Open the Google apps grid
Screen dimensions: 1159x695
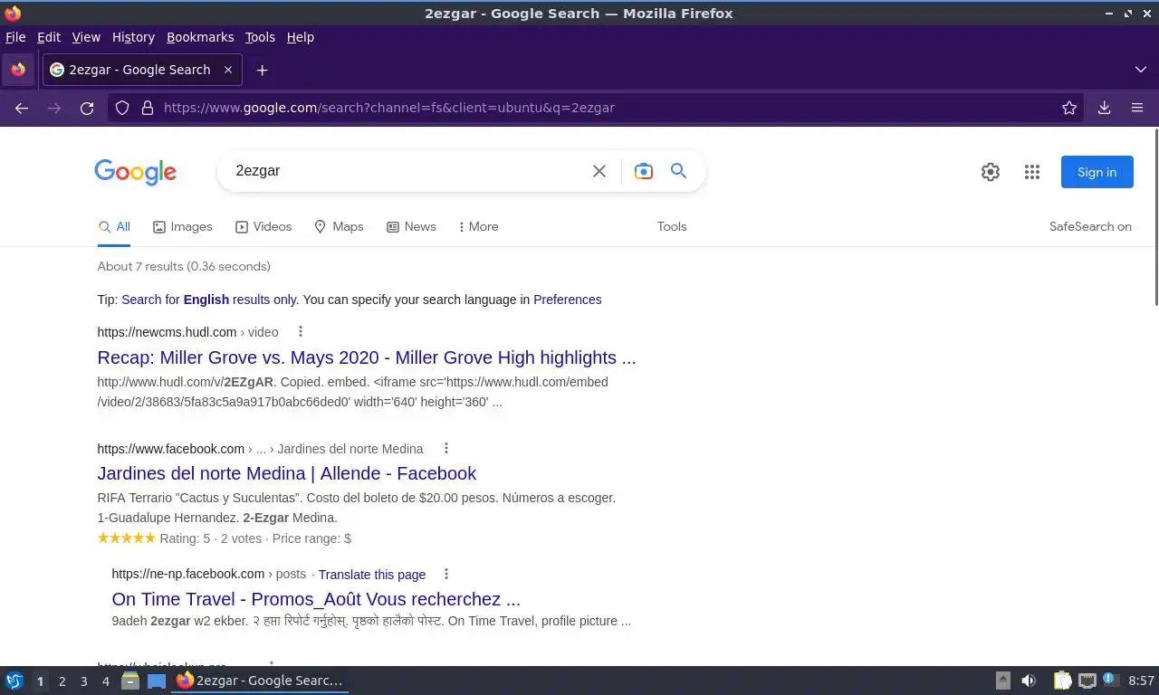[1032, 172]
